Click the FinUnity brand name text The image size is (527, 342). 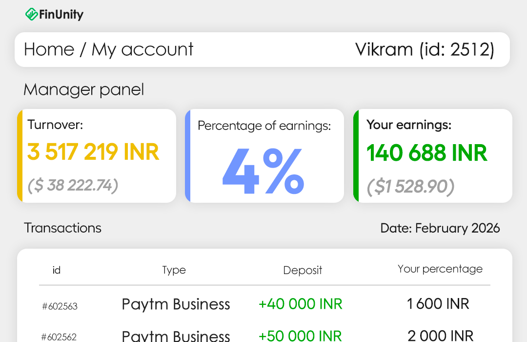point(61,15)
